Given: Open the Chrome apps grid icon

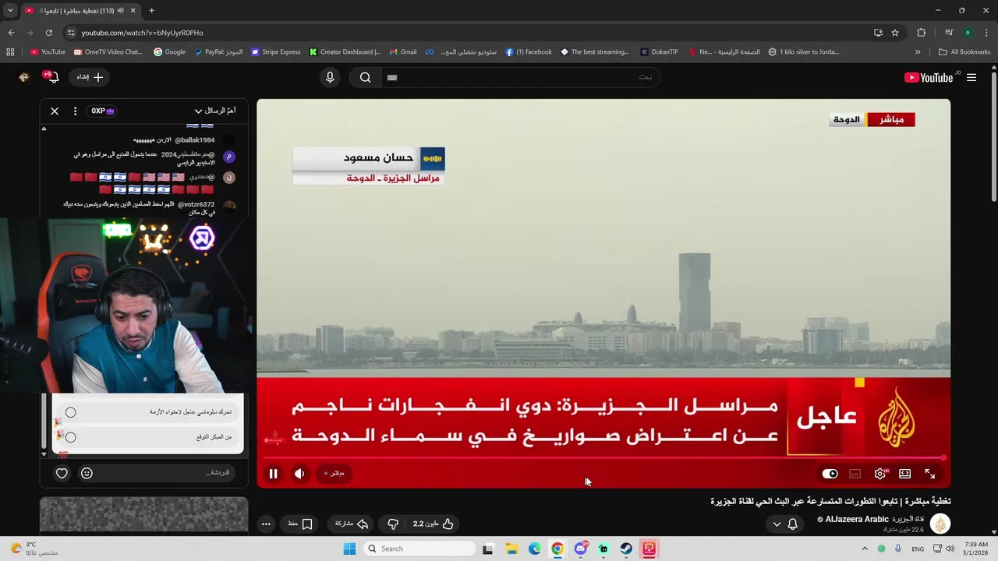Looking at the screenshot, I should (10, 52).
